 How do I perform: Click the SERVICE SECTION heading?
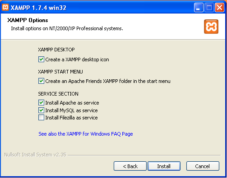[58, 94]
